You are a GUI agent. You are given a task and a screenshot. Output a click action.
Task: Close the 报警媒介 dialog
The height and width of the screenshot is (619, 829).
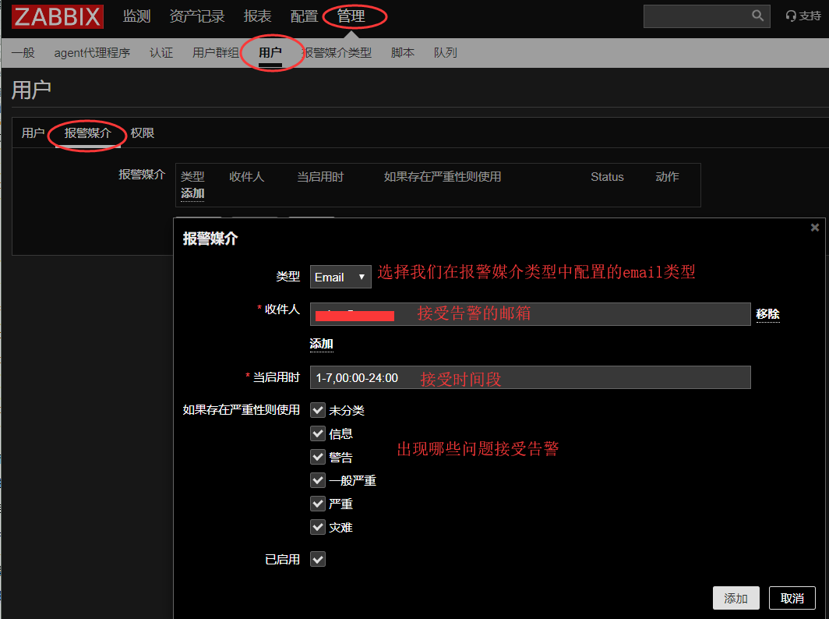pyautogui.click(x=815, y=228)
